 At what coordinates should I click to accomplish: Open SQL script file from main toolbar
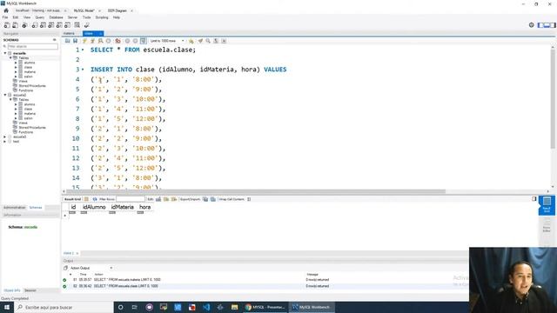pyautogui.click(x=15, y=25)
